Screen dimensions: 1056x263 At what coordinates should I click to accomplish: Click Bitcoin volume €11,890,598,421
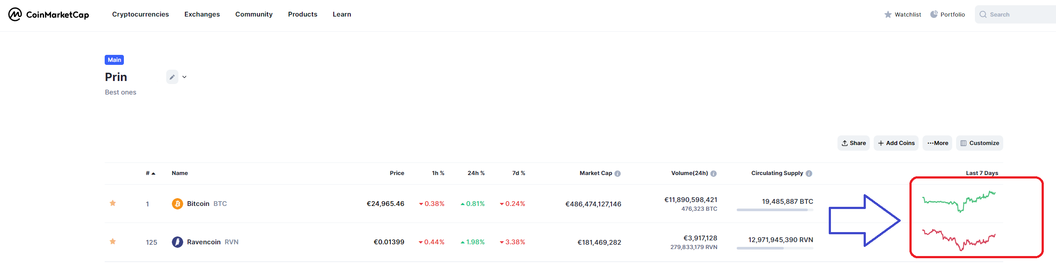pos(691,200)
